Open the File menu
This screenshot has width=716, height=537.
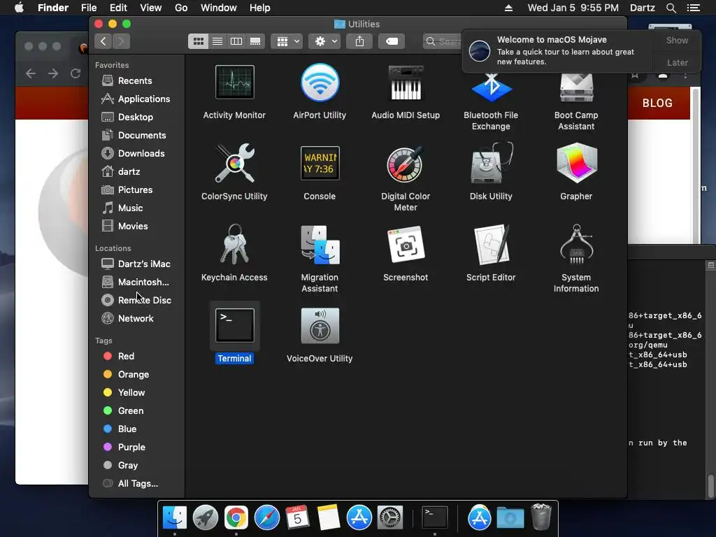[89, 8]
